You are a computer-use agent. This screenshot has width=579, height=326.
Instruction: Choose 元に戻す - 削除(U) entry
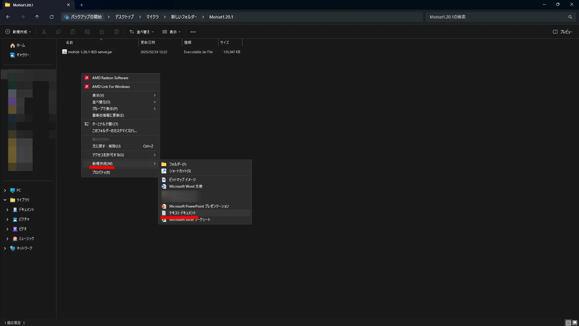click(x=120, y=146)
